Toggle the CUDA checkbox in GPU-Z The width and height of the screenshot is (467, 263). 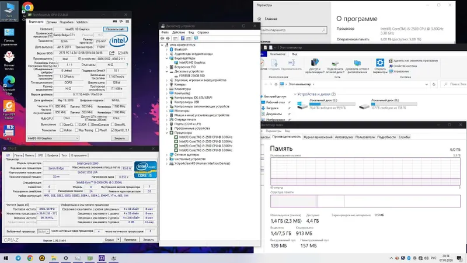point(76,124)
